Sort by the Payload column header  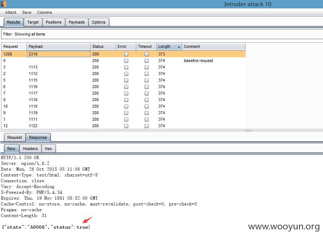pos(58,46)
